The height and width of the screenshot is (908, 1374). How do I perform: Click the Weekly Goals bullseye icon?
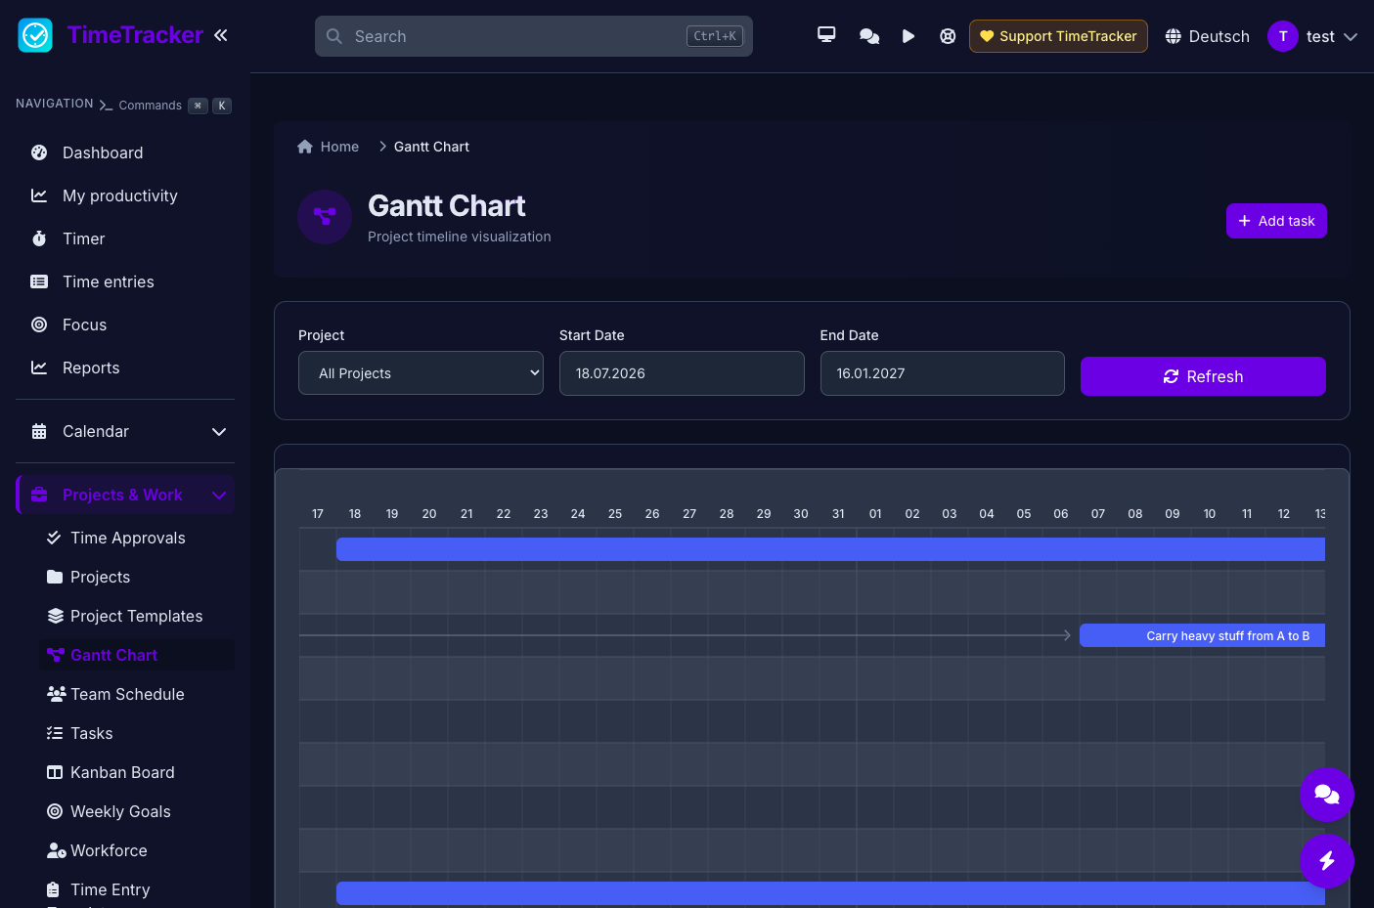[x=55, y=811]
